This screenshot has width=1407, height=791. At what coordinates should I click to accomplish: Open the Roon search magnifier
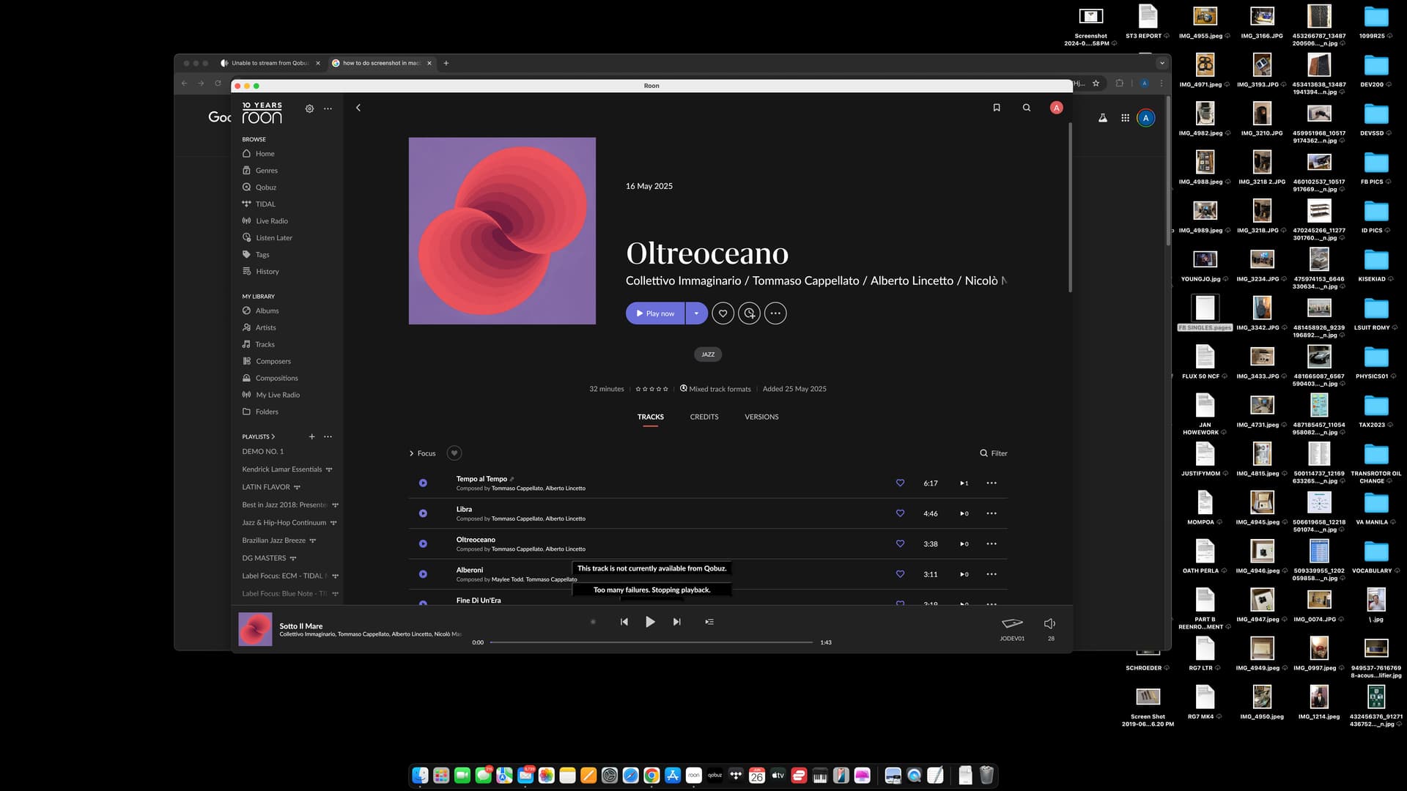click(1027, 108)
